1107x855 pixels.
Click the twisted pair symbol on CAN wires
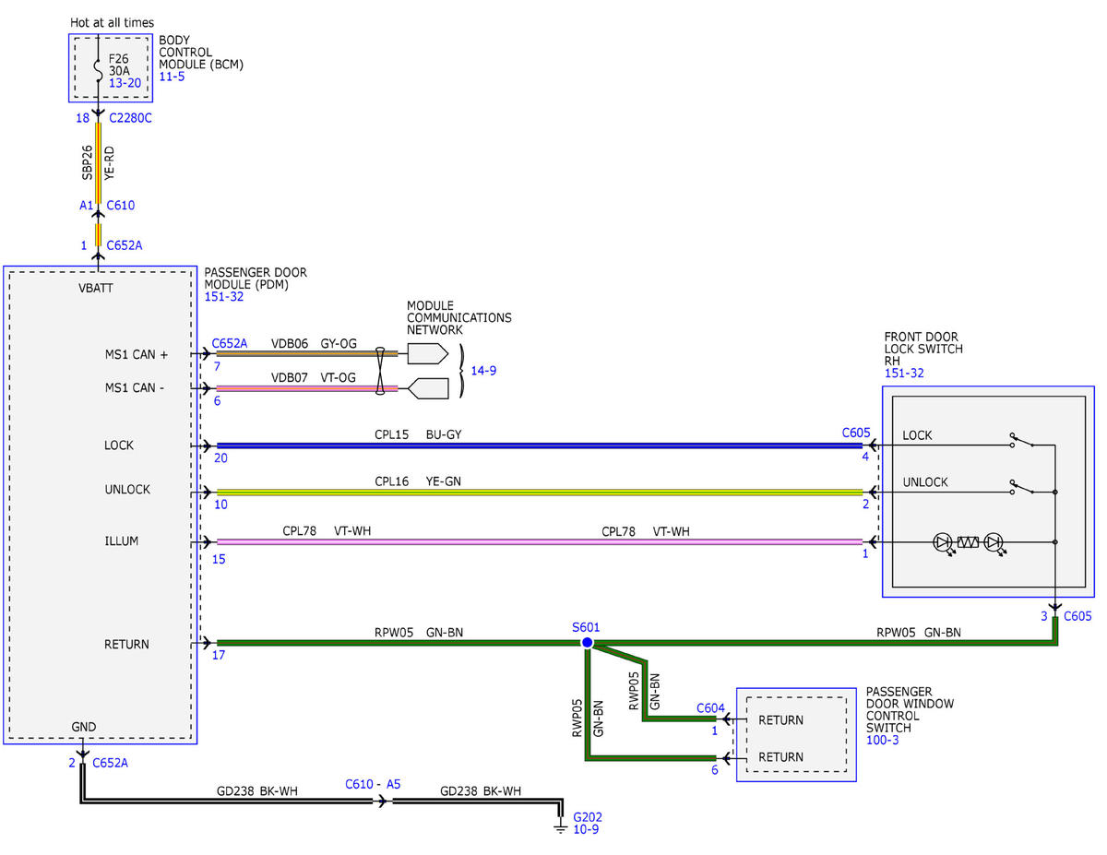[x=379, y=371]
